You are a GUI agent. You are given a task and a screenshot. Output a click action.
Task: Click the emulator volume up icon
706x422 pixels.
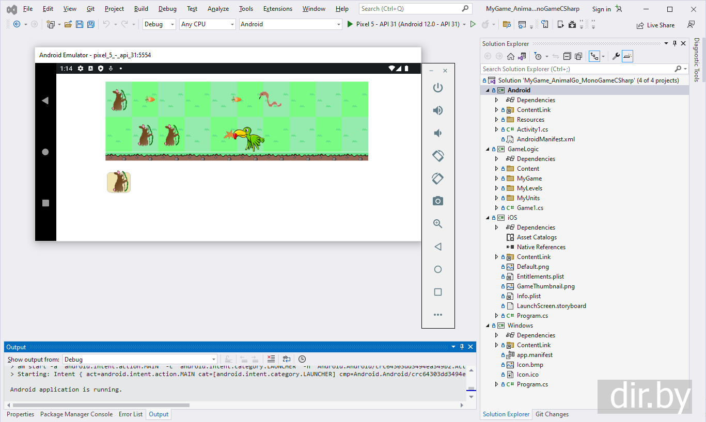[438, 110]
